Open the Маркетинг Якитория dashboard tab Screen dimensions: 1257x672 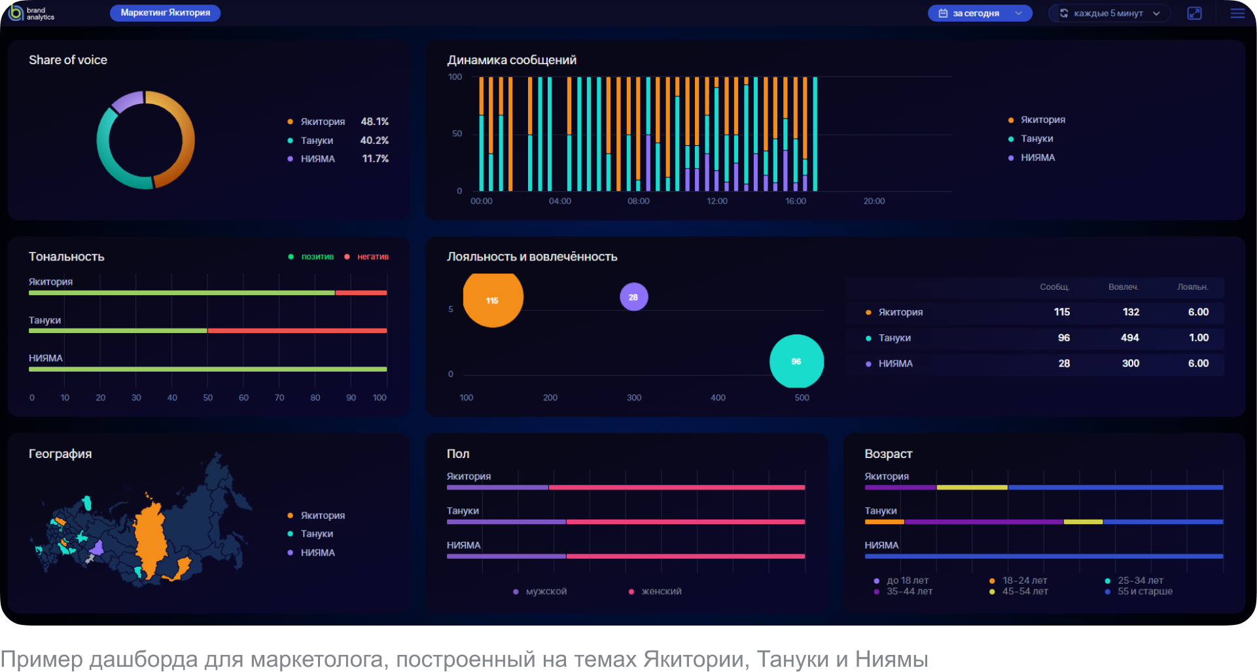point(165,13)
